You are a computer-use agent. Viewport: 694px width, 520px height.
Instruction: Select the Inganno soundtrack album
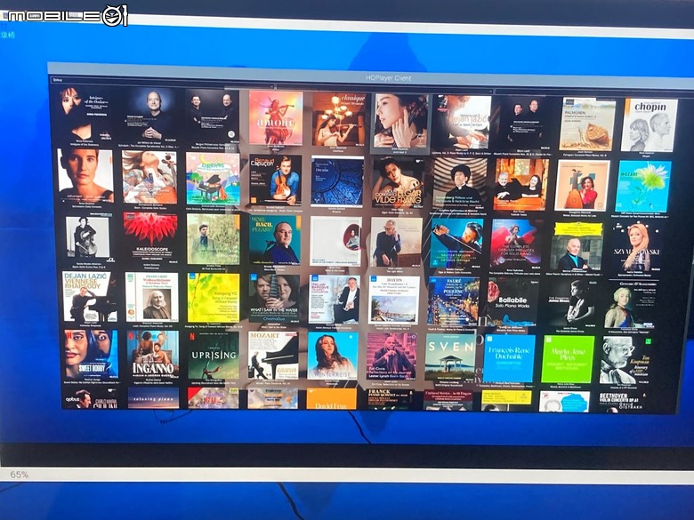point(153,355)
